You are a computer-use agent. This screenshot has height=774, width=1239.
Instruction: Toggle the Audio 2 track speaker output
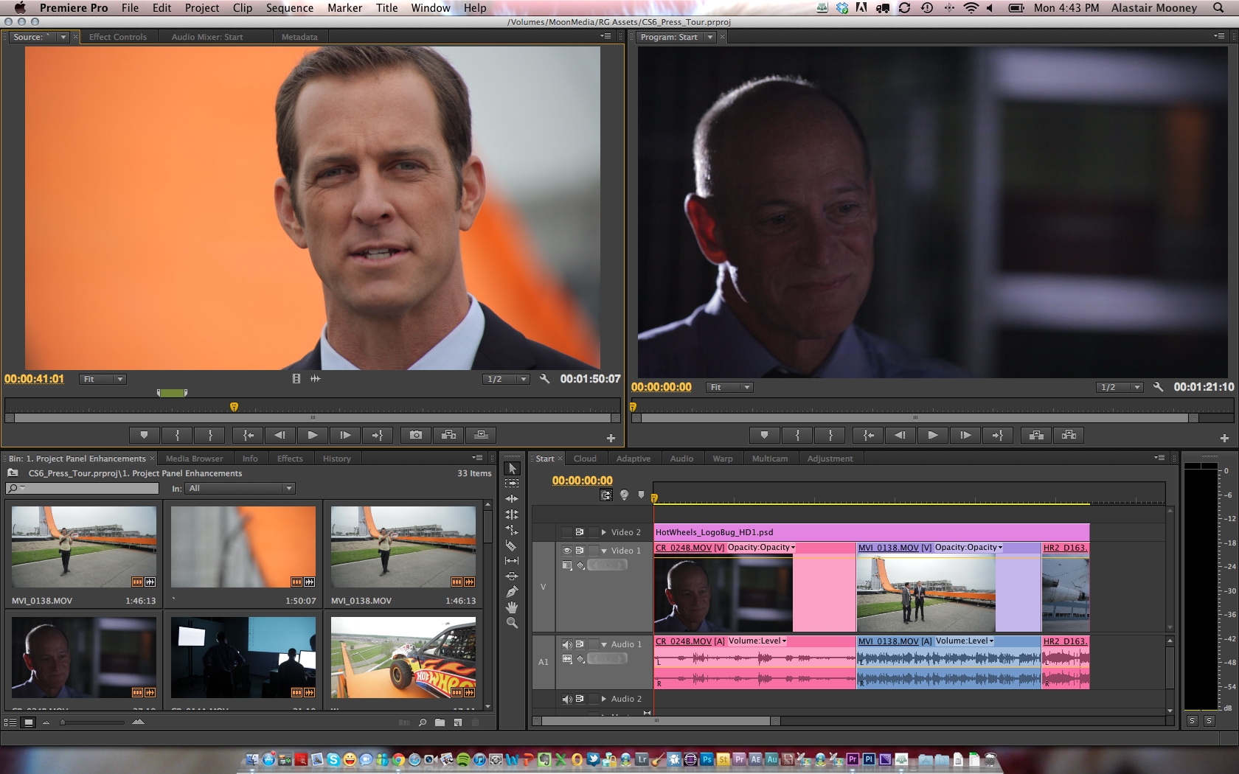tap(567, 699)
